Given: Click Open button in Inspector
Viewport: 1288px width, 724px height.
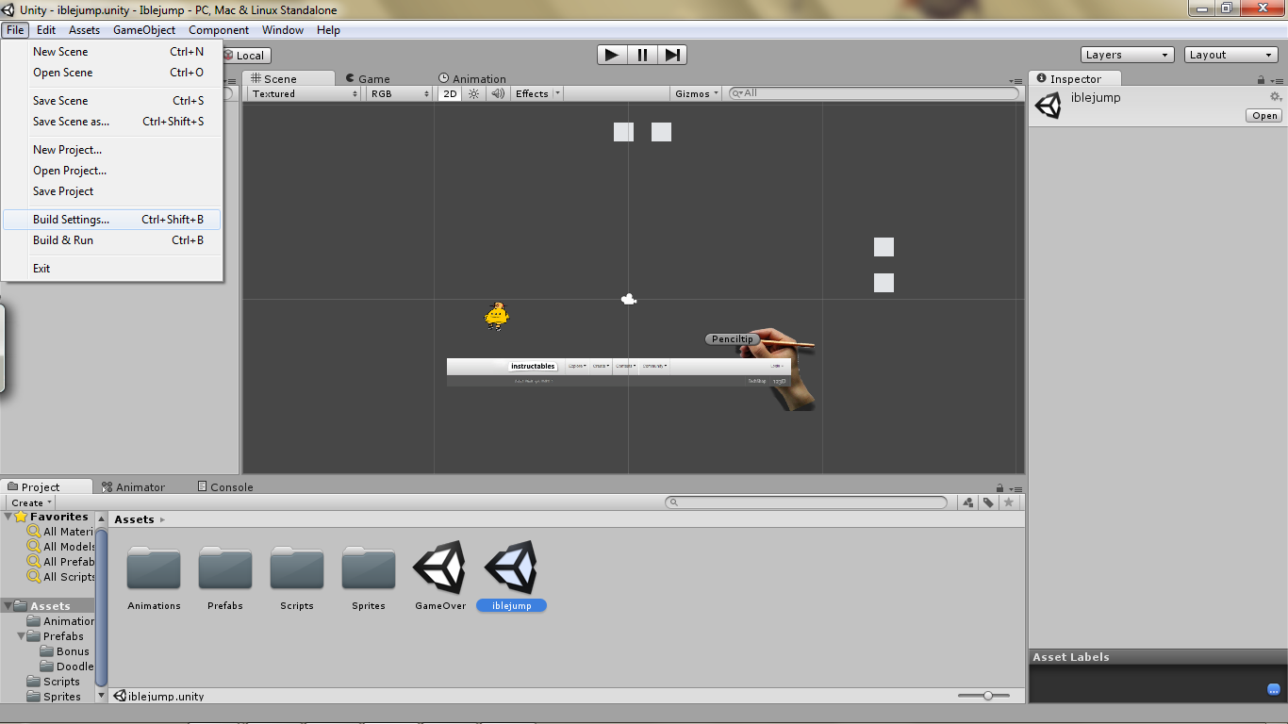Looking at the screenshot, I should click(x=1264, y=115).
